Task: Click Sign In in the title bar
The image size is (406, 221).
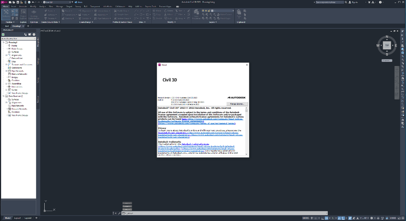Action: pyautogui.click(x=353, y=2)
